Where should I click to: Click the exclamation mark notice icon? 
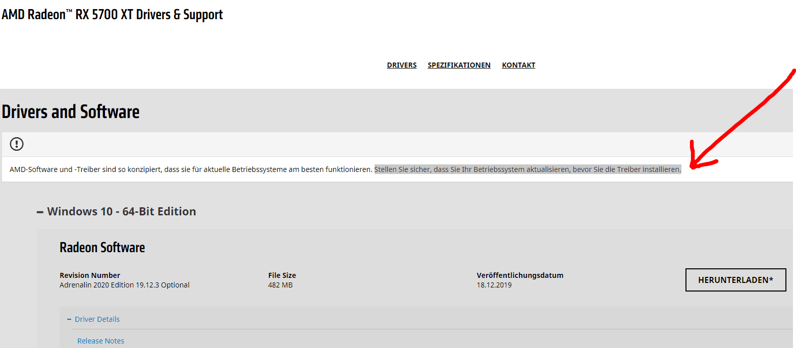[17, 144]
